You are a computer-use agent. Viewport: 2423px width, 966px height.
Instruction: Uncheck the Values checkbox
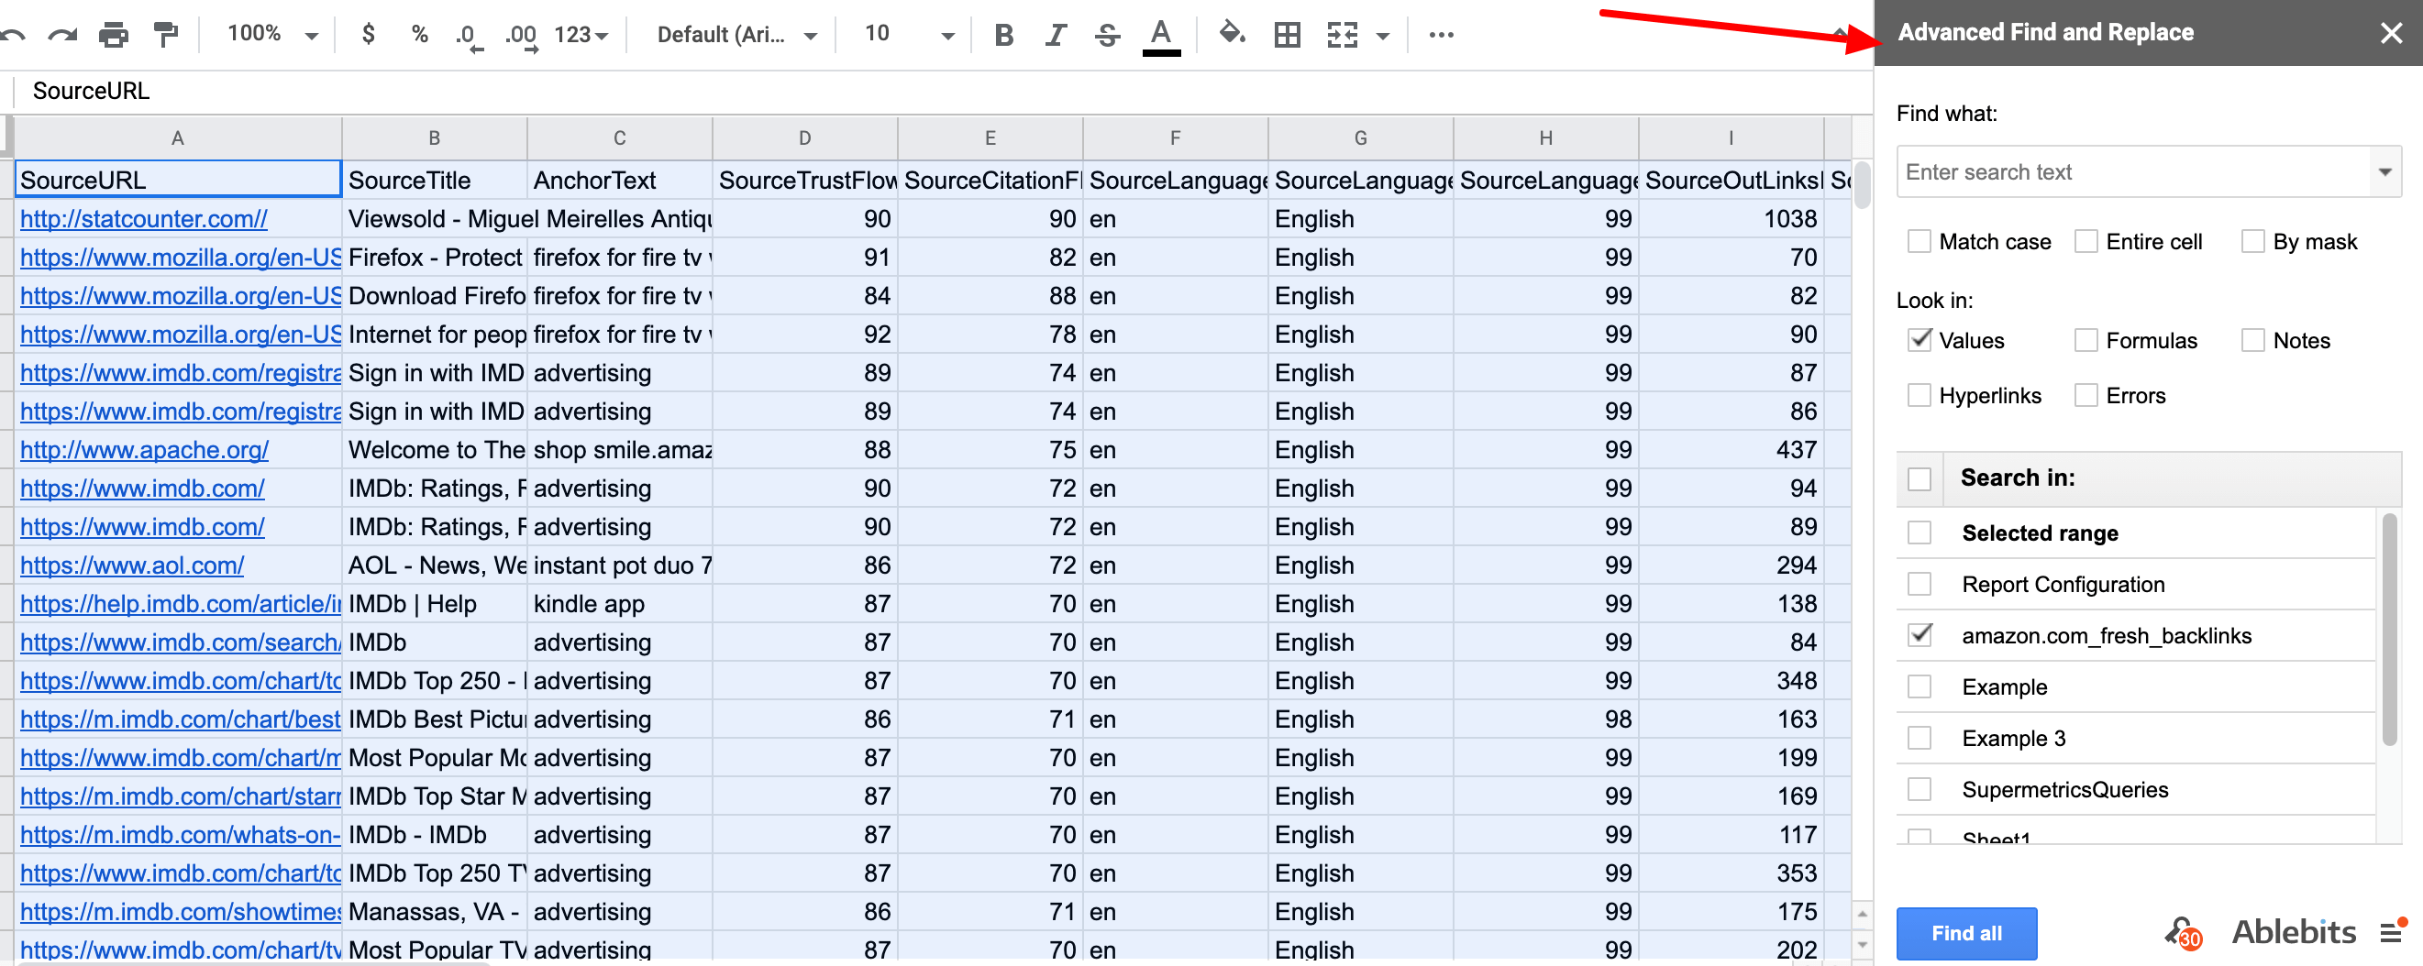[x=1919, y=340]
